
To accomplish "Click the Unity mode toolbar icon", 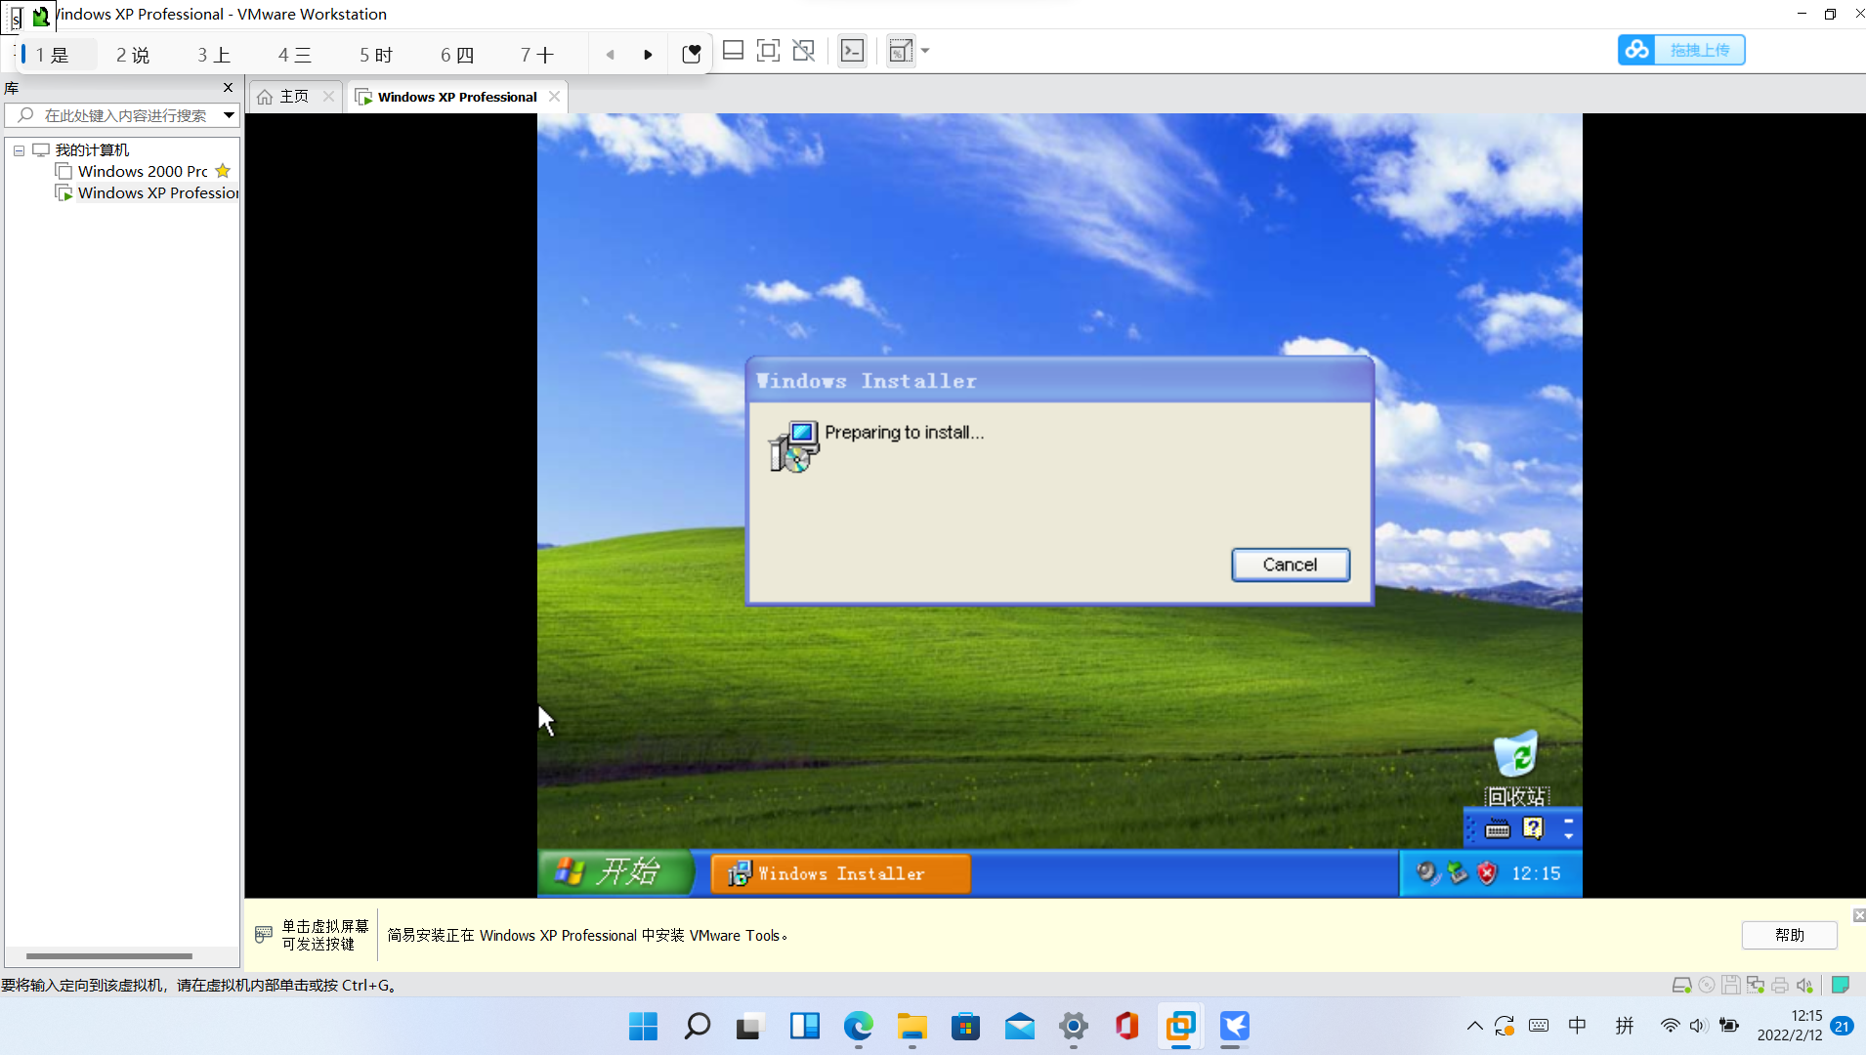I will pyautogui.click(x=804, y=51).
